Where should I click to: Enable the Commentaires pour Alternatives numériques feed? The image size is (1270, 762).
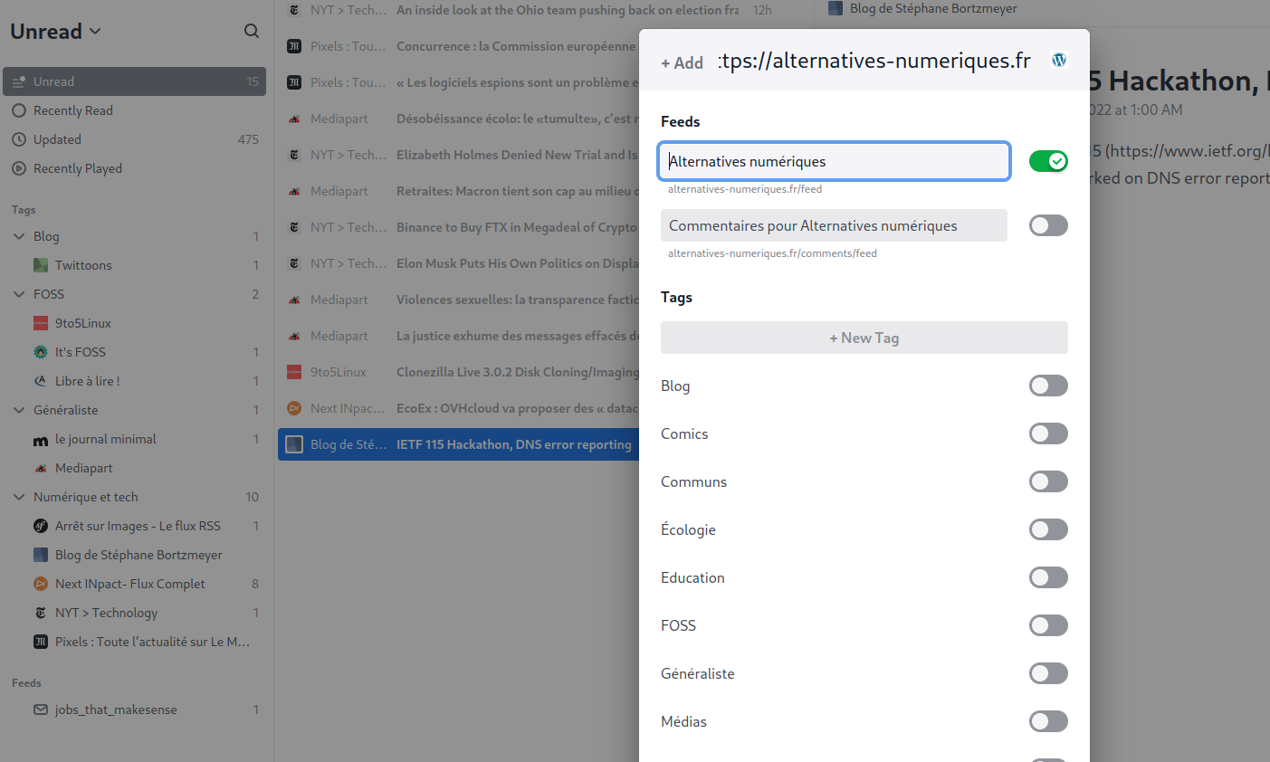tap(1048, 225)
